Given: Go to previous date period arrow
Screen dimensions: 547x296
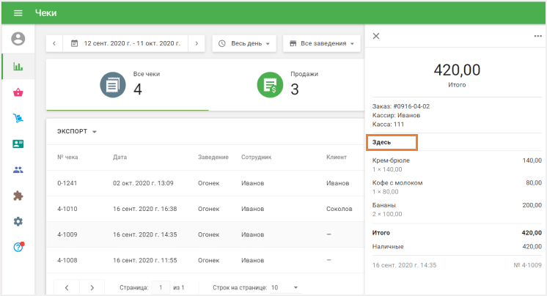Looking at the screenshot, I should click(54, 44).
